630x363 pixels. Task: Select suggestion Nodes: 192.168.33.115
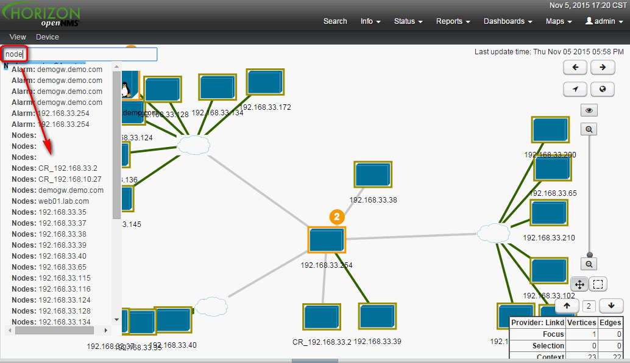click(x=51, y=278)
